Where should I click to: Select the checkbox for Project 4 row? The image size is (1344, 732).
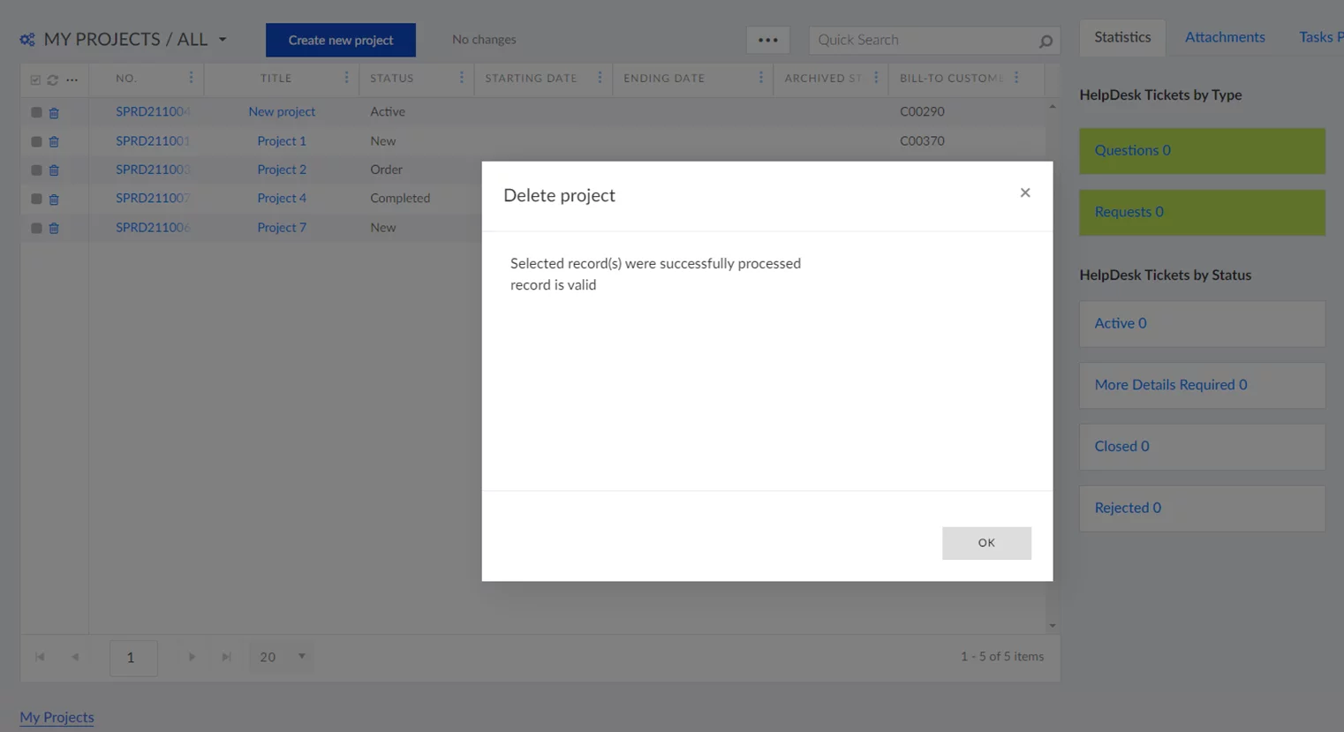[36, 199]
